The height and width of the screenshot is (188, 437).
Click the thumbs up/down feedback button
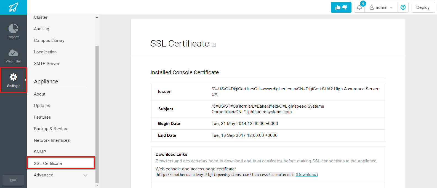tap(341, 7)
